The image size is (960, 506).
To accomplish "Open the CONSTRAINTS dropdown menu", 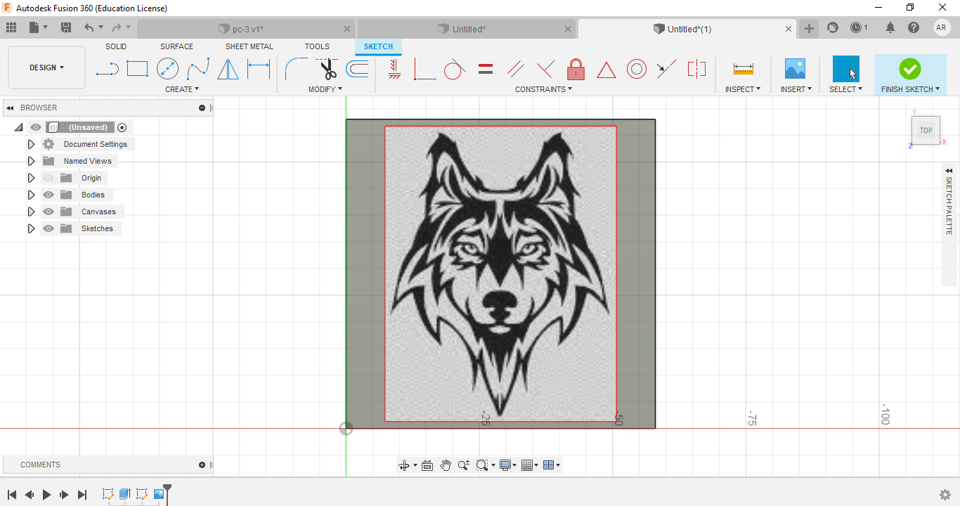I will coord(543,89).
